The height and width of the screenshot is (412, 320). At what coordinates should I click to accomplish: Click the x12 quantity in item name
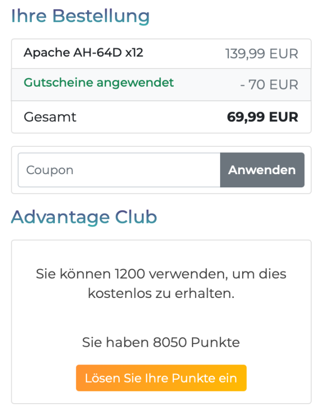pos(134,52)
